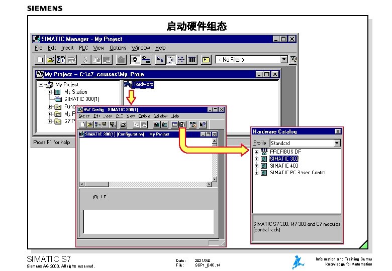Select SIMATIC 300(1) in the project tree
This screenshot has height=271, width=392.
[x=82, y=99]
